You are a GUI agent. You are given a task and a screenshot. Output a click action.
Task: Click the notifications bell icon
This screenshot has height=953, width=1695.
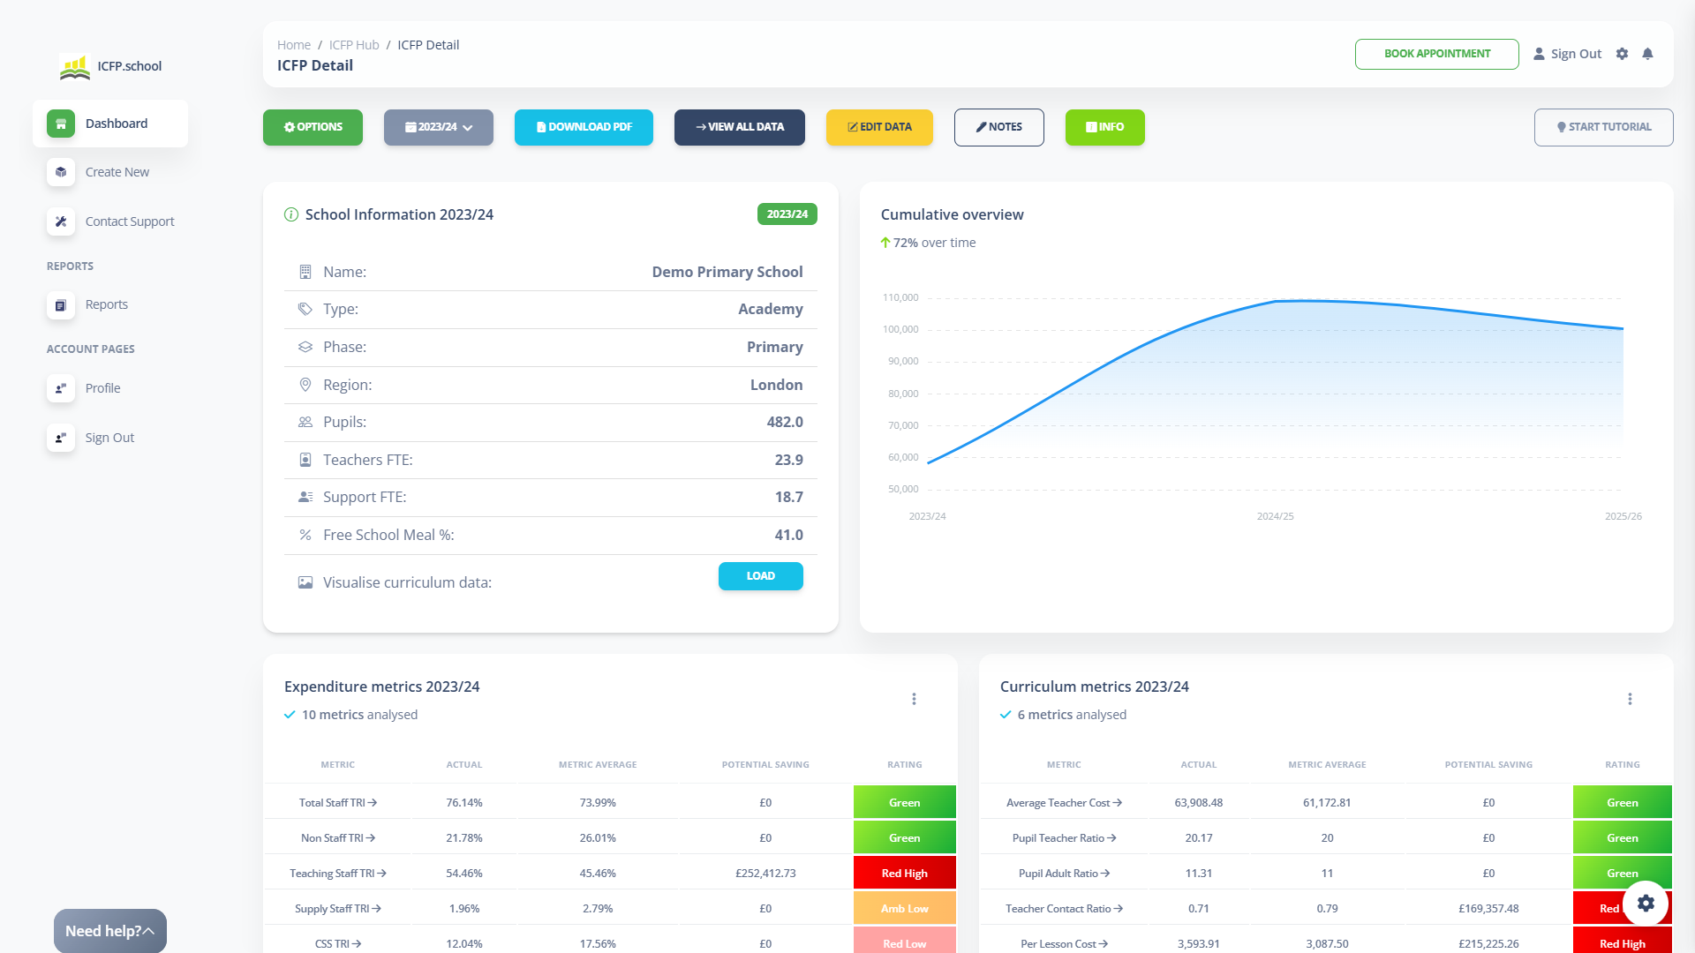click(x=1648, y=54)
